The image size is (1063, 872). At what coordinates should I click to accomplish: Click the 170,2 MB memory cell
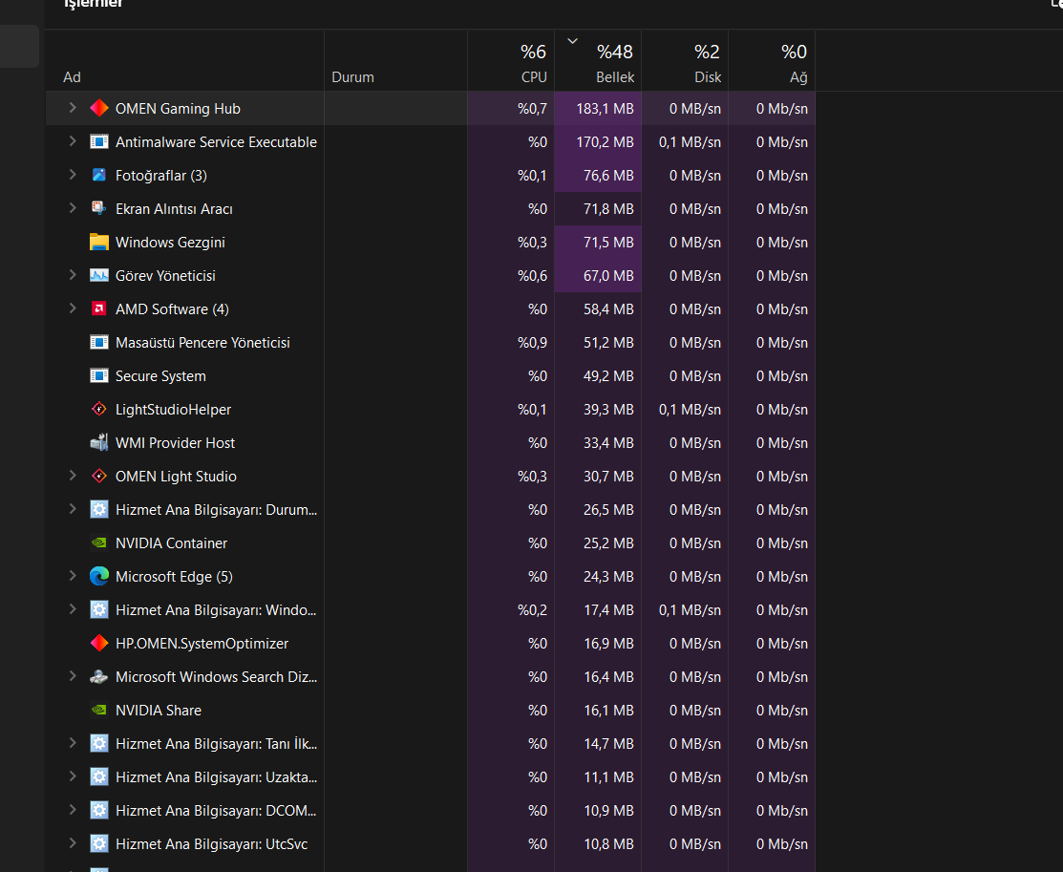(598, 141)
